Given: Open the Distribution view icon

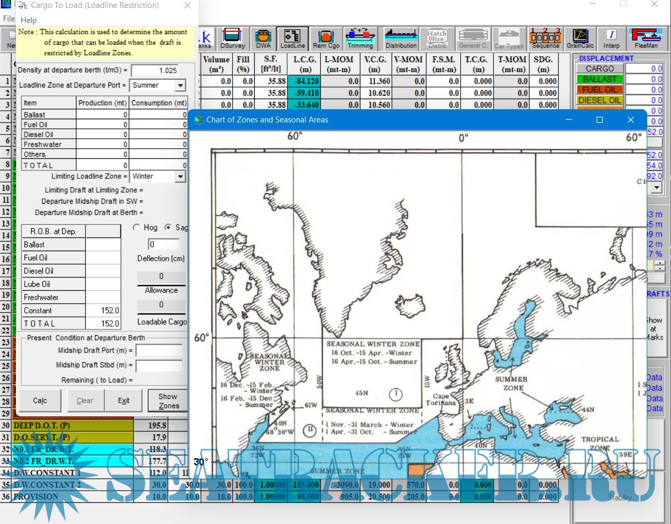Looking at the screenshot, I should click(401, 39).
